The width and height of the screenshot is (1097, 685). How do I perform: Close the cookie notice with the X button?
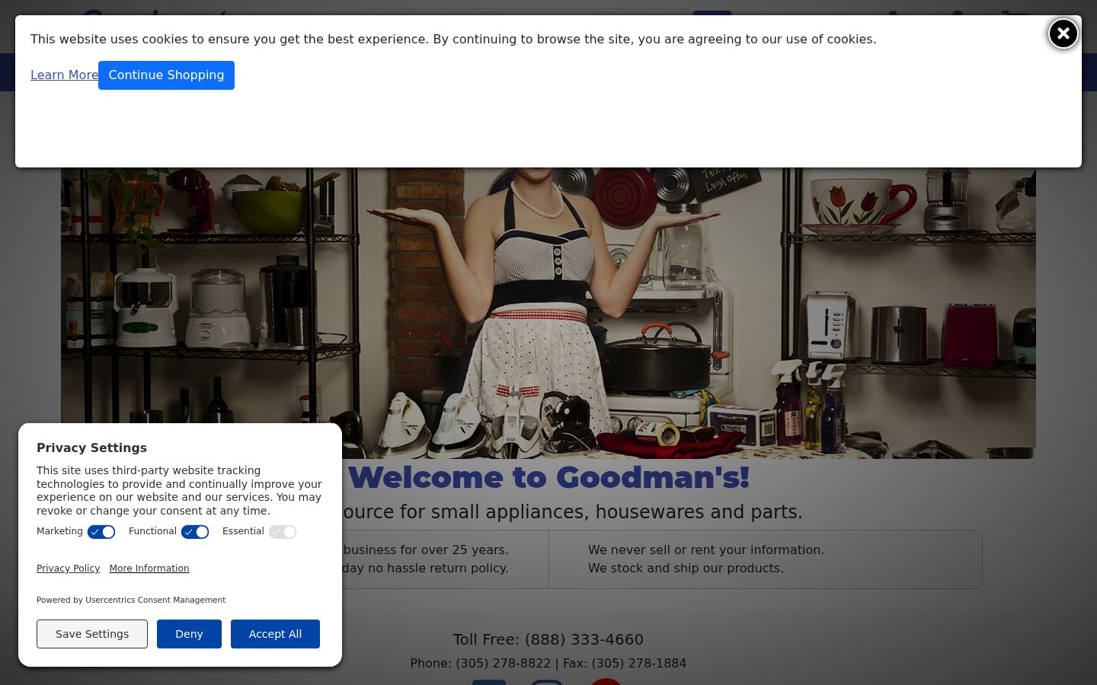[1063, 33]
